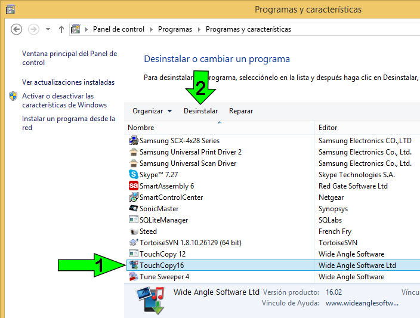420x318 pixels.
Task: Click TouchCopy thumbnail in details pane
Action: [150, 300]
